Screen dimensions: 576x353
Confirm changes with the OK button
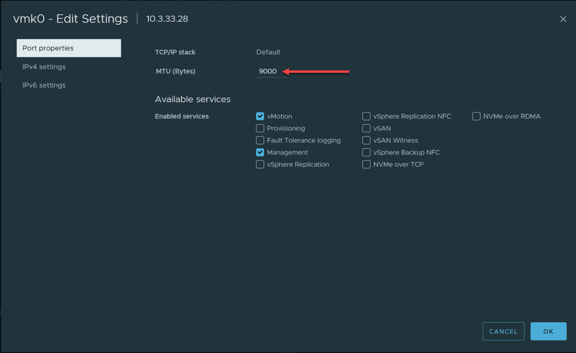point(548,331)
